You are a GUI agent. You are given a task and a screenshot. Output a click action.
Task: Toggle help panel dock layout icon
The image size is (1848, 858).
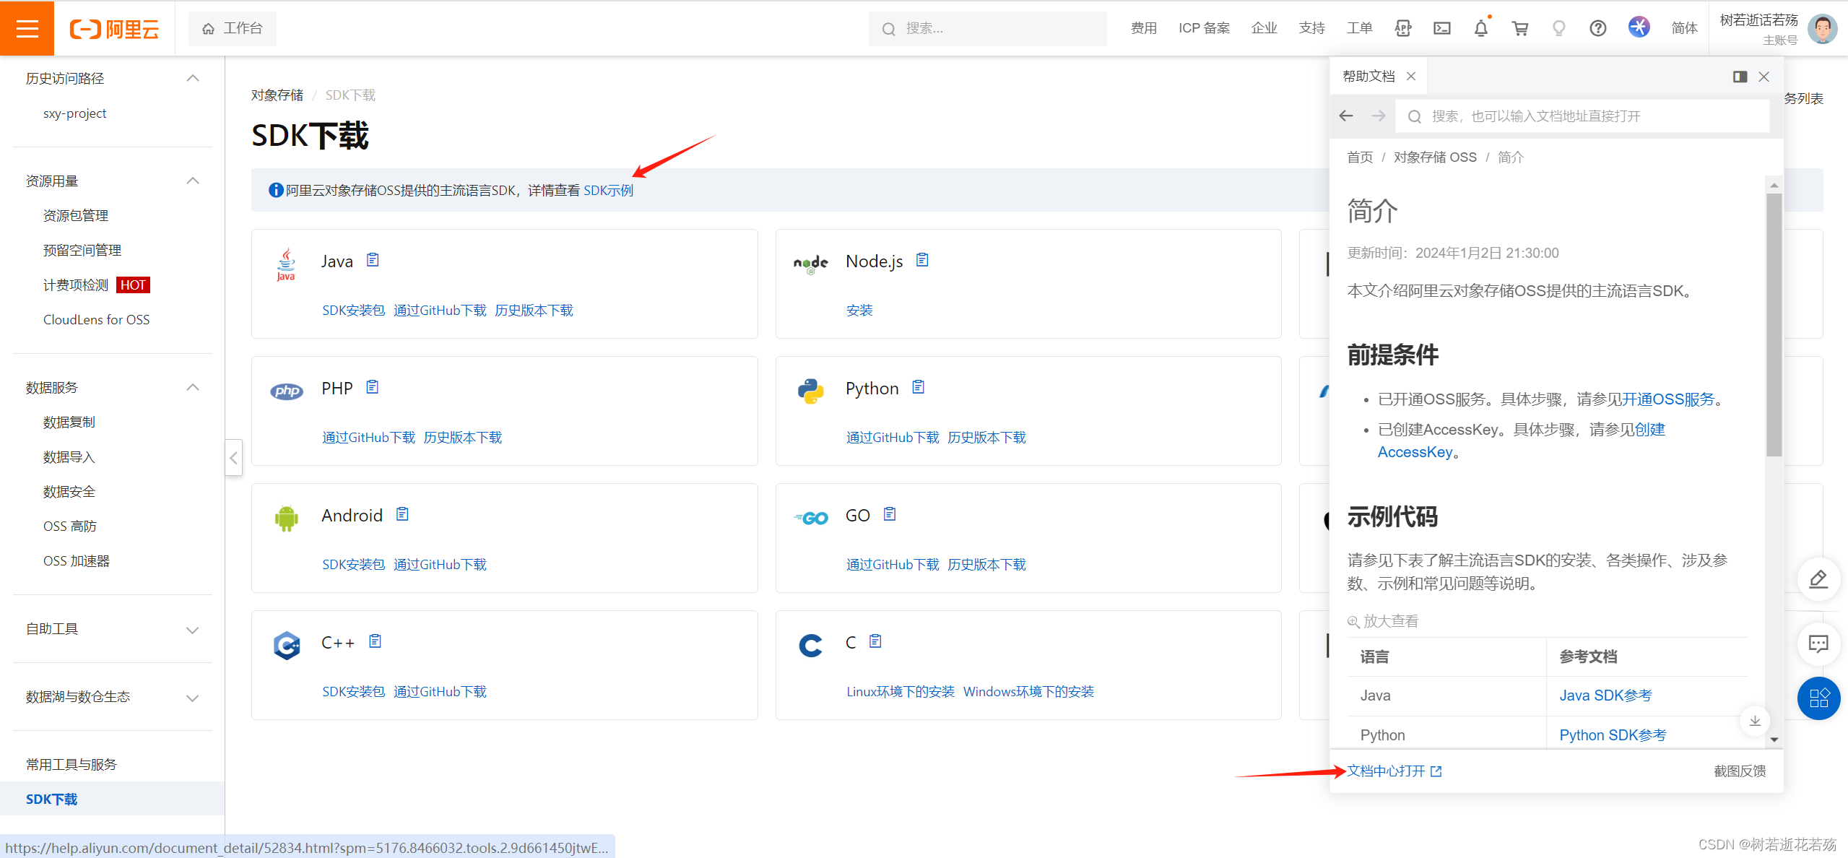(x=1740, y=77)
